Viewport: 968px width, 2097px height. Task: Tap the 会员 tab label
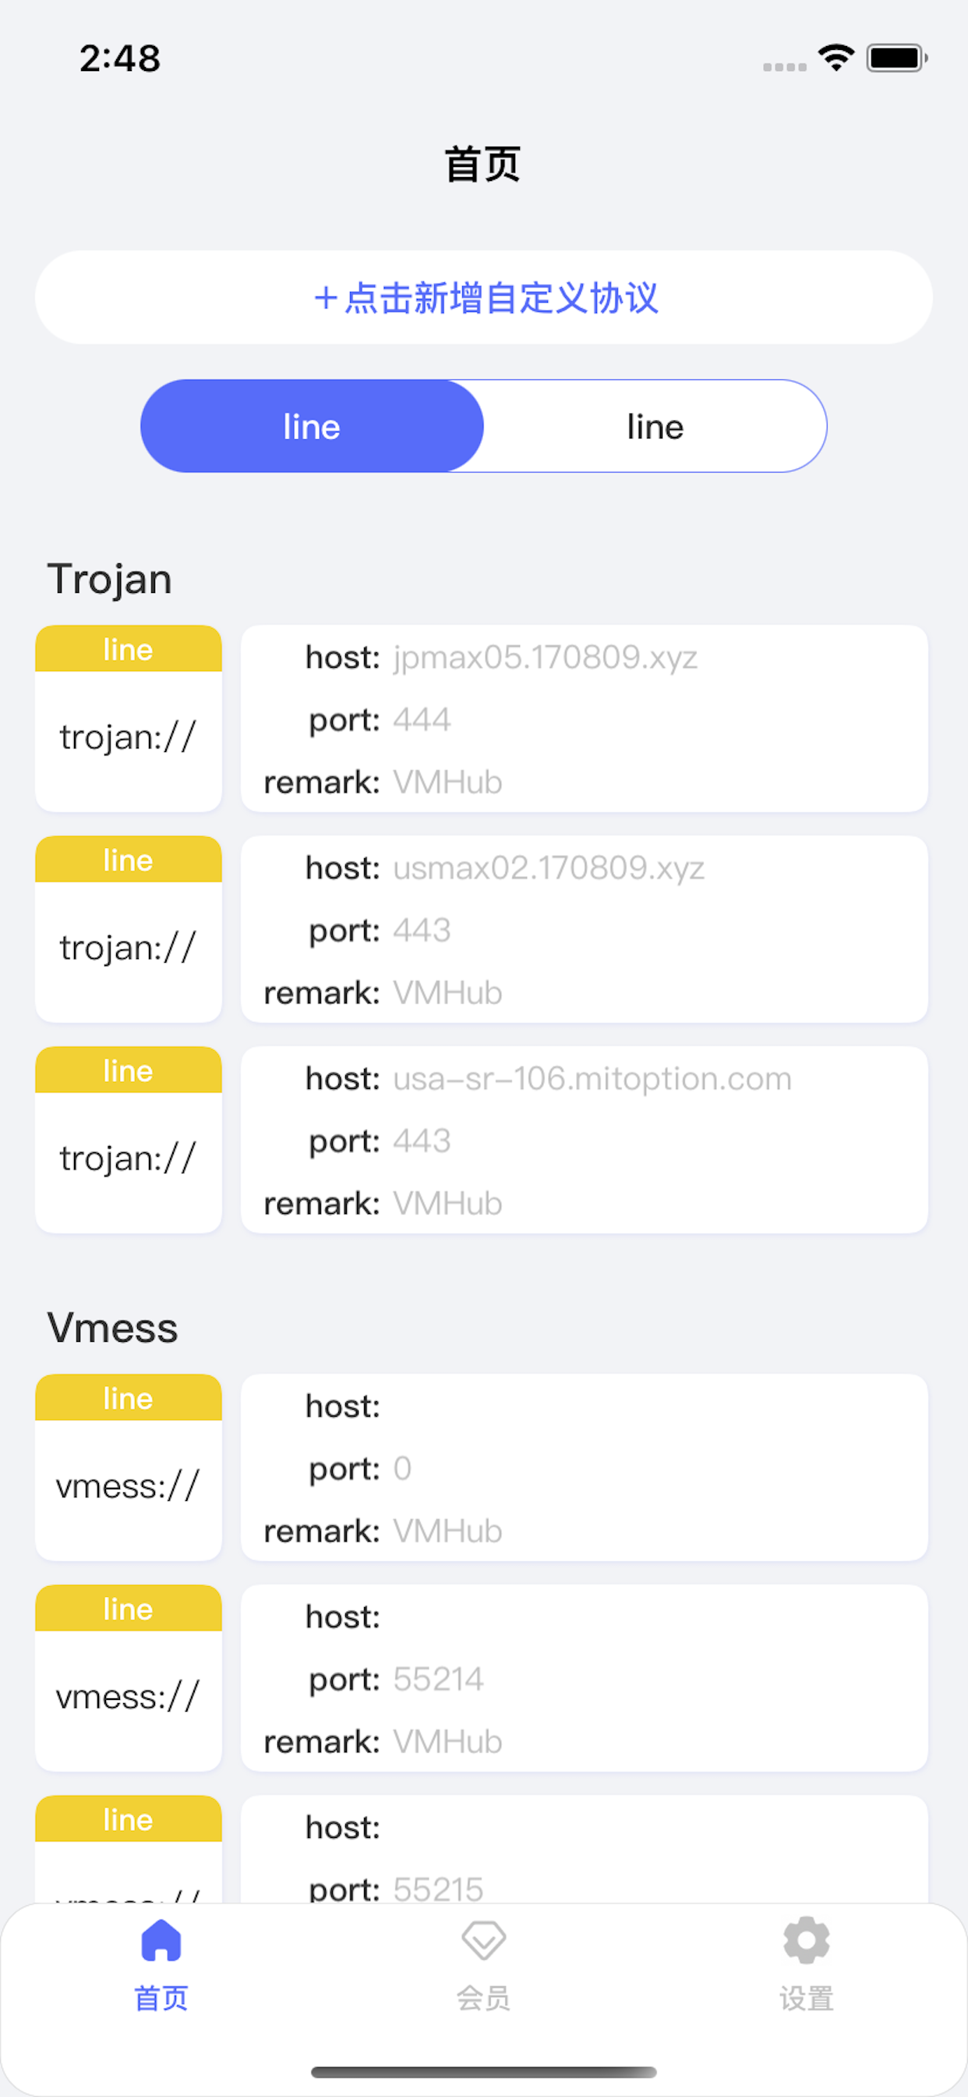point(483,1999)
